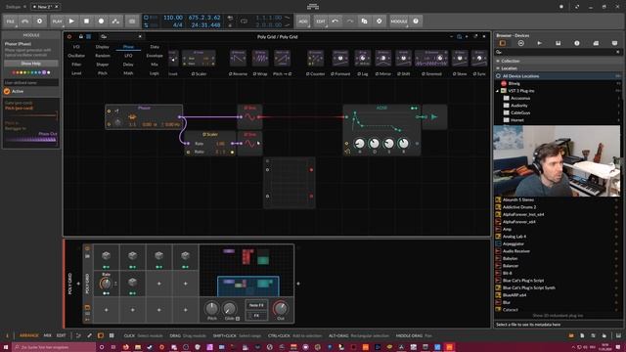Screen dimensions: 626x352
Task: Pick the Ø Lag module from palette
Action: (363, 59)
